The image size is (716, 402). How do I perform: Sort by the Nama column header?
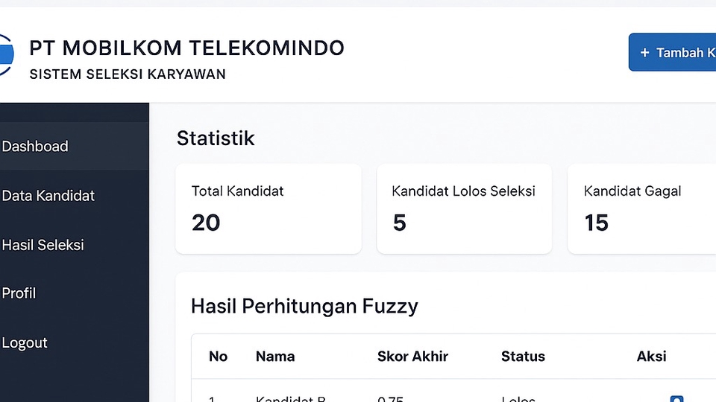point(275,357)
